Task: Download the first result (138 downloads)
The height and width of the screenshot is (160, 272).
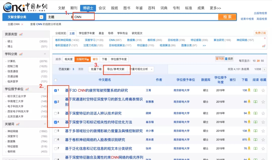Action: tap(249, 90)
